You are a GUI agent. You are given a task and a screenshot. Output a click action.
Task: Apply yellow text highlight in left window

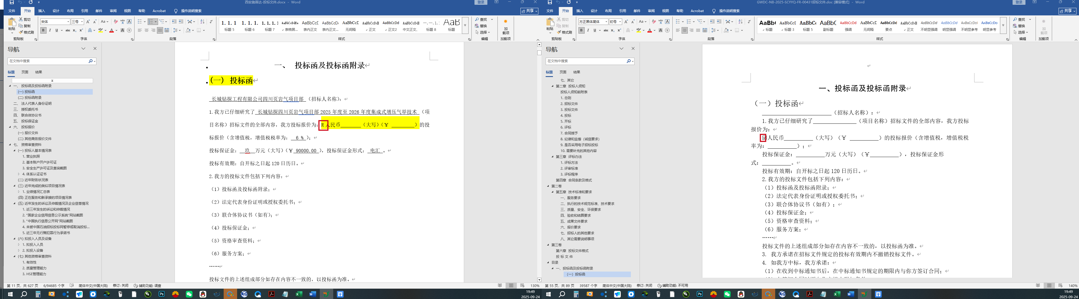(x=100, y=31)
